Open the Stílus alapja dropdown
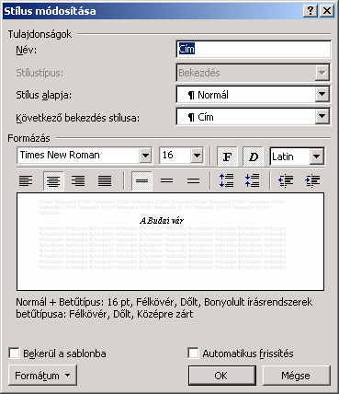 322,95
